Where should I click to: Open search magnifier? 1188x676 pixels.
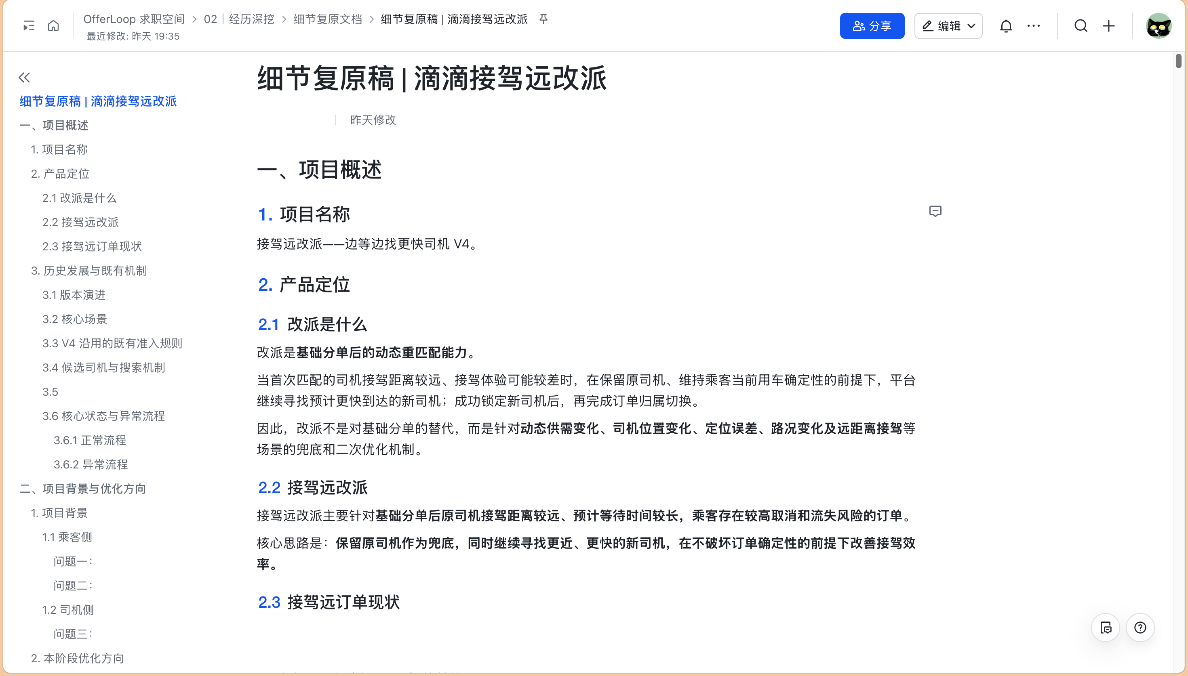pos(1081,26)
